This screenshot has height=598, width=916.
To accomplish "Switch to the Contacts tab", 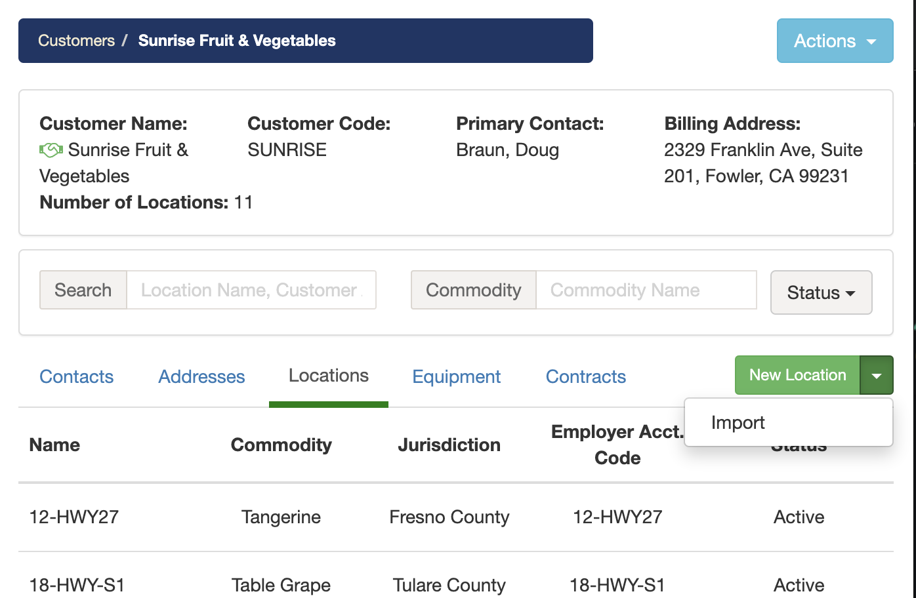I will click(x=77, y=376).
